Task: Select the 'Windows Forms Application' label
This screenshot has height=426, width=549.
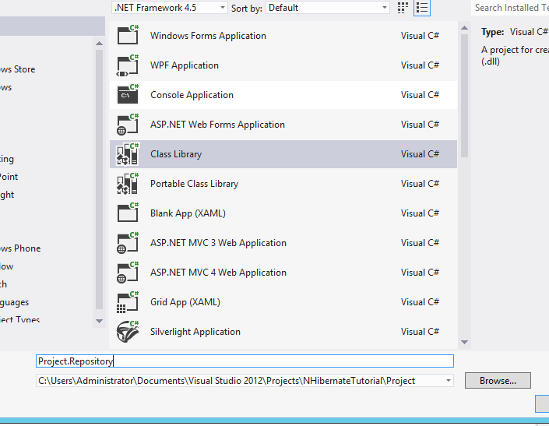Action: click(208, 36)
